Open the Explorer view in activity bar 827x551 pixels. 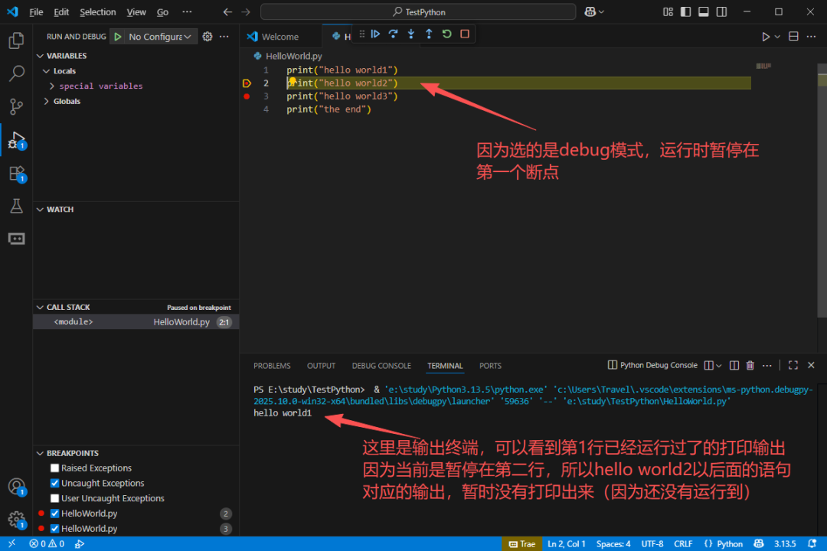pos(16,41)
